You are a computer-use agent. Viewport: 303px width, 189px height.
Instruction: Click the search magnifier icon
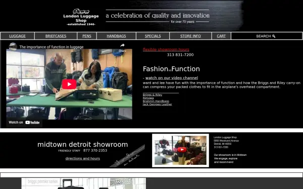click(x=274, y=36)
